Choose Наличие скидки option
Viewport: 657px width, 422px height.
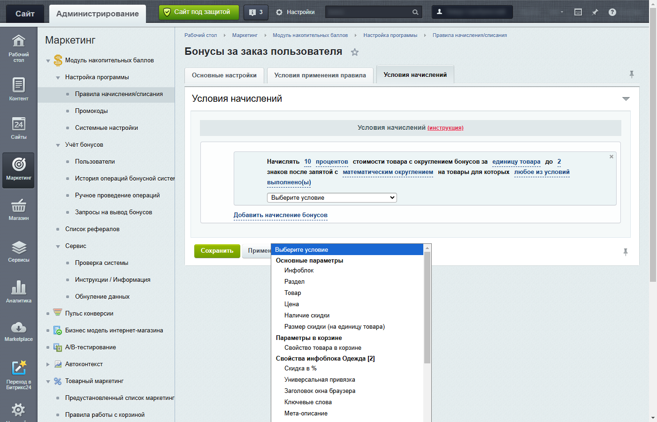coord(307,316)
